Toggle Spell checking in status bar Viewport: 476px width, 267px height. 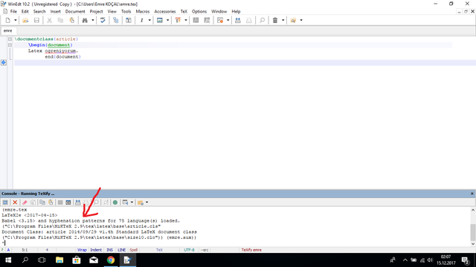point(134,250)
